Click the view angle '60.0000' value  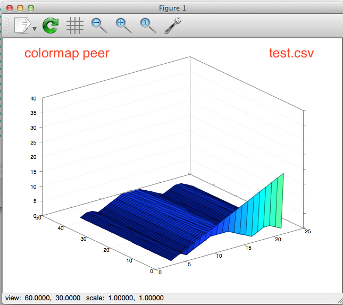click(x=38, y=298)
